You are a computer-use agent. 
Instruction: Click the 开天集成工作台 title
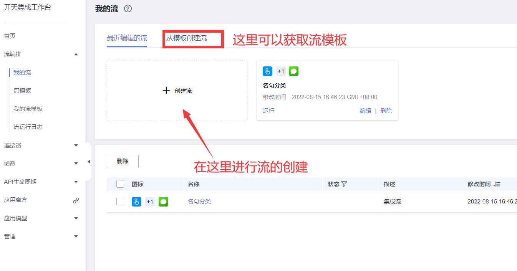point(27,7)
